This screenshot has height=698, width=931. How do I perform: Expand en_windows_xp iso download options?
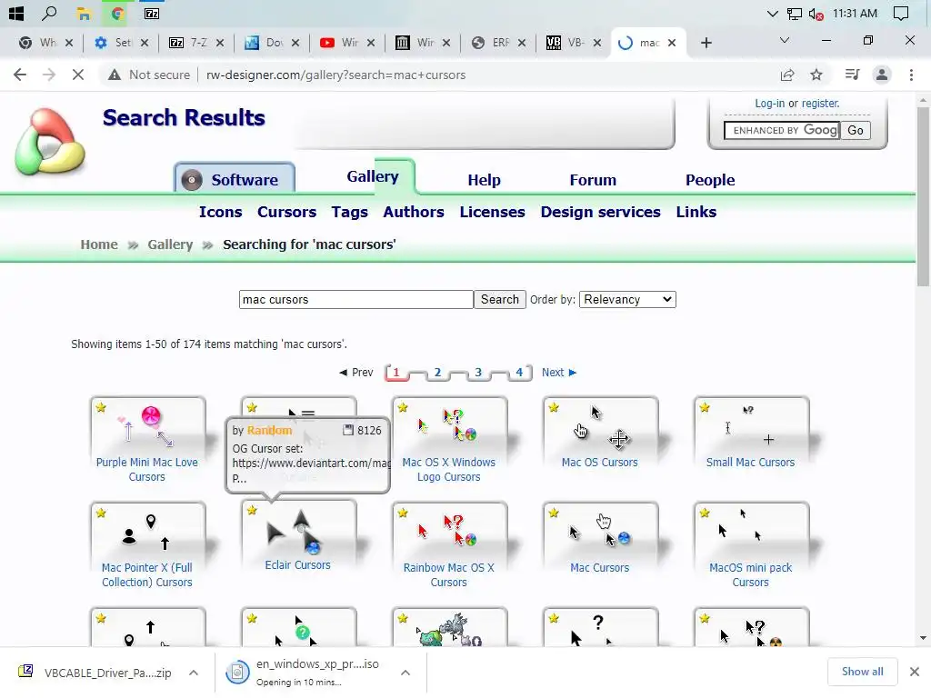coord(405,673)
